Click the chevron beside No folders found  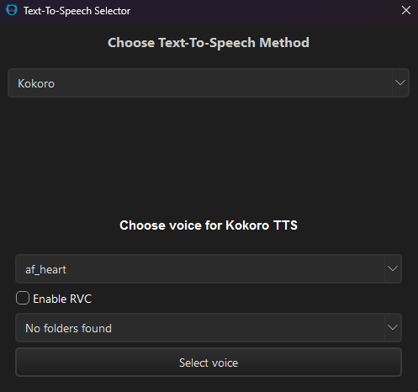(393, 327)
